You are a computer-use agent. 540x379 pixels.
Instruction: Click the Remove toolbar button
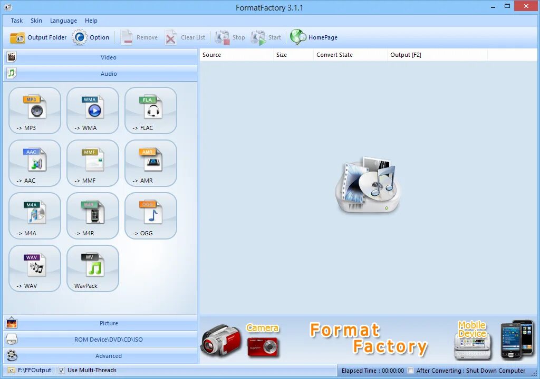(x=139, y=37)
